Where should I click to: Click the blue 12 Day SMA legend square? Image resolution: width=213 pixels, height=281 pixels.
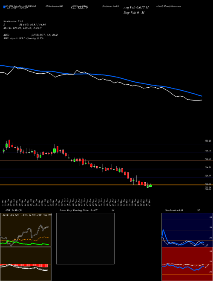coord(4,7)
